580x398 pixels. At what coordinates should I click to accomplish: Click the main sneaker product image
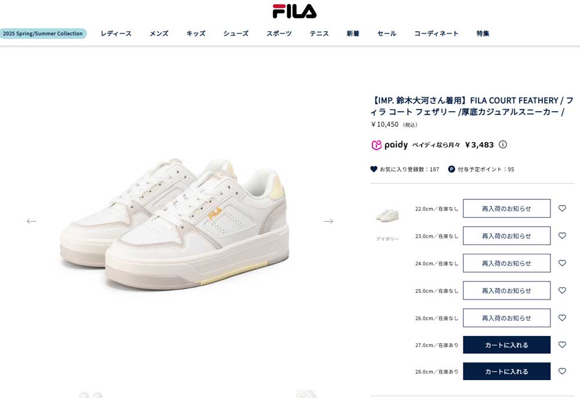(174, 225)
